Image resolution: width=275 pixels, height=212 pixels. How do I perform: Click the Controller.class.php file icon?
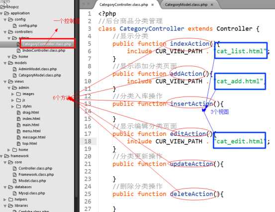click(x=15, y=169)
